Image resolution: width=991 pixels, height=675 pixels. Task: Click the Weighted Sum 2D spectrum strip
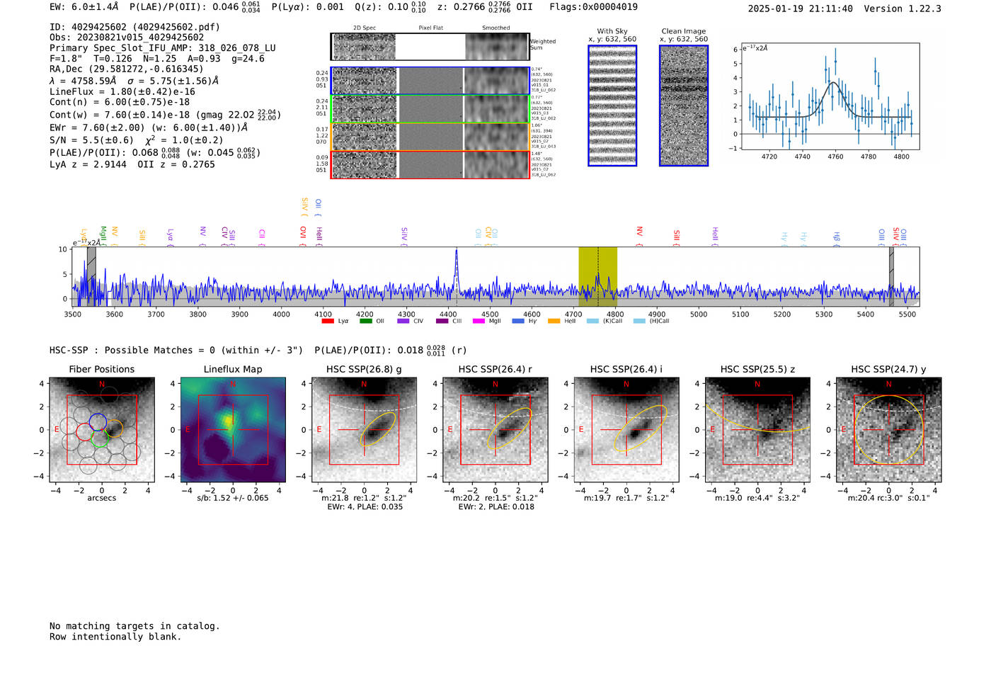coord(430,47)
